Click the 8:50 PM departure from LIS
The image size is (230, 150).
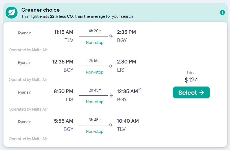tap(63, 91)
